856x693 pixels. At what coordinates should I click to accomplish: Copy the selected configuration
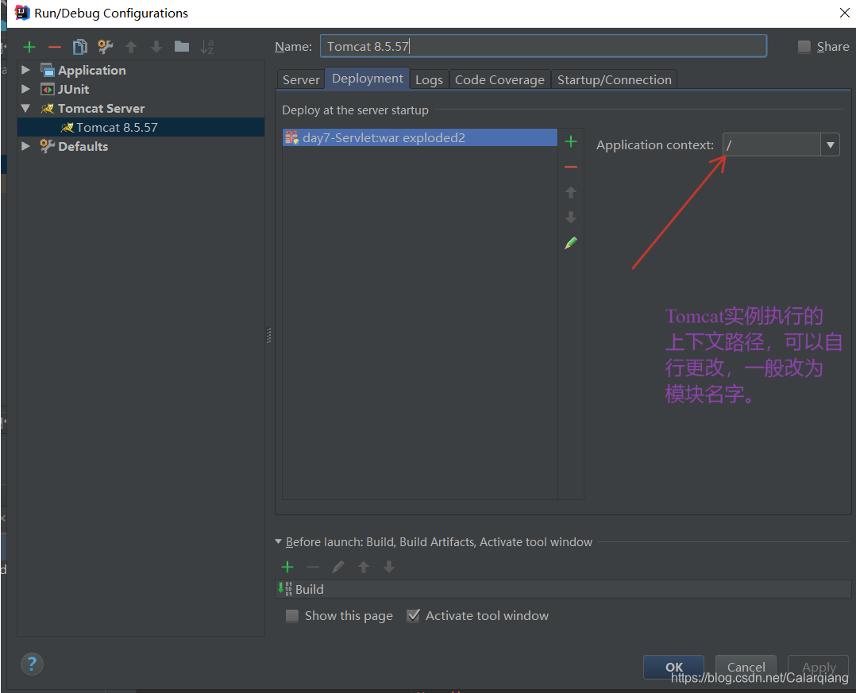[x=80, y=47]
